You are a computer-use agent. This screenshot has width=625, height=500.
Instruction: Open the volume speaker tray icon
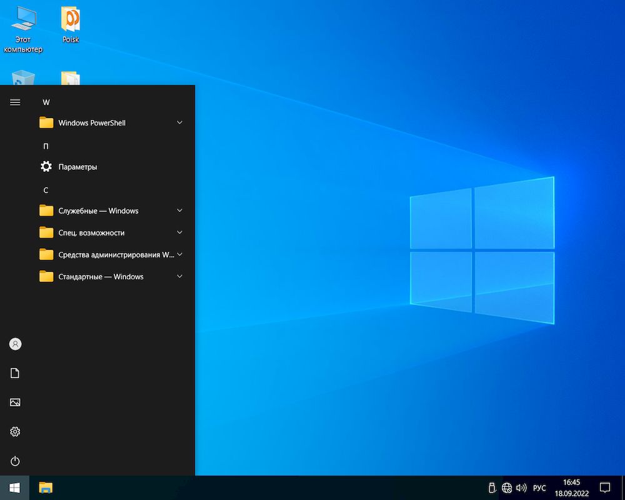pyautogui.click(x=521, y=487)
